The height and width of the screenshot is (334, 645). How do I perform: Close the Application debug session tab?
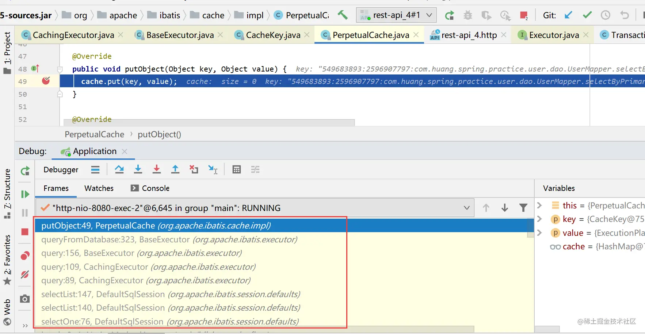coord(125,151)
